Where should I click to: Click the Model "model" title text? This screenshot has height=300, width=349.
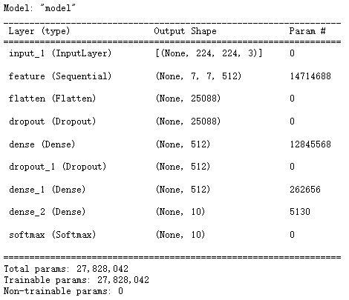coord(39,8)
